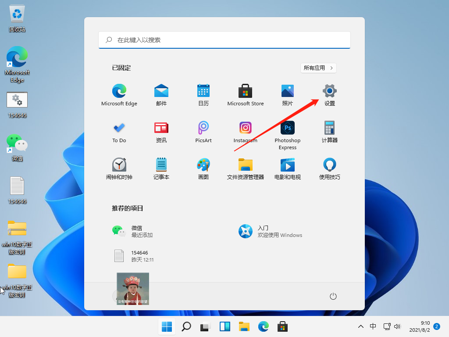Viewport: 449px width, 337px height.
Task: Launch 电影和电视 movies and TV
Action: coord(288,169)
